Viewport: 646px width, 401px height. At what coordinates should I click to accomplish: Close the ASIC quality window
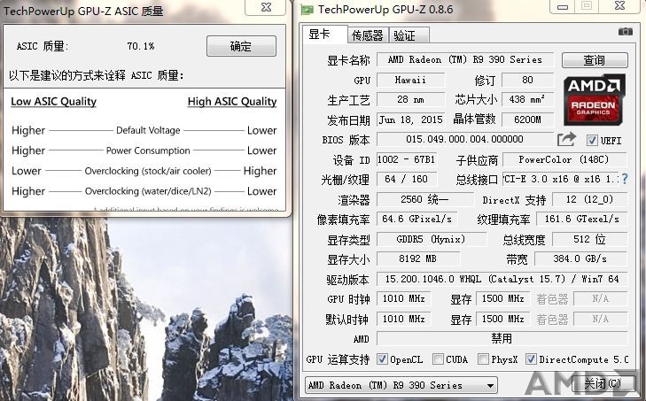click(266, 7)
